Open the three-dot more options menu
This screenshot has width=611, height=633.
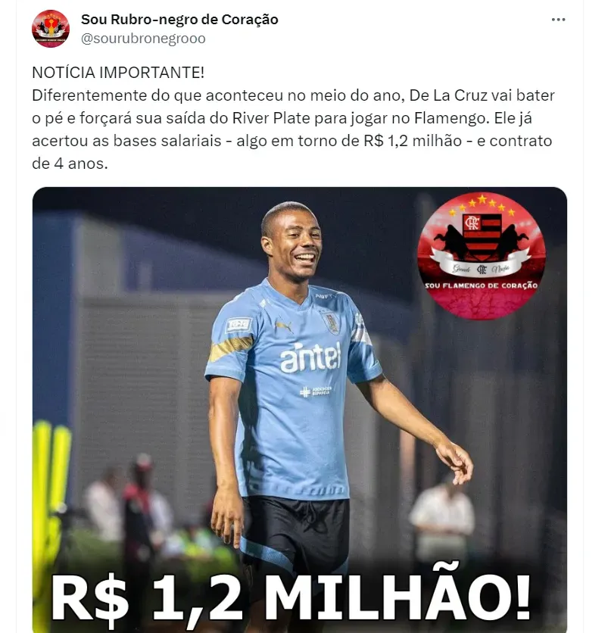(x=558, y=20)
